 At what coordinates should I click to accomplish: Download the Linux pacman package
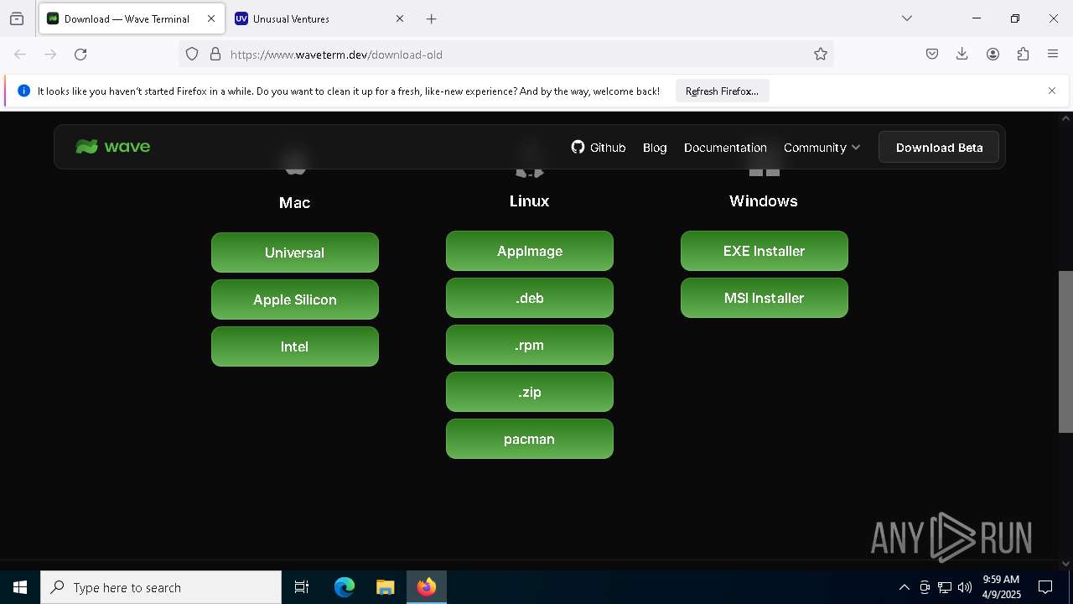pos(530,439)
